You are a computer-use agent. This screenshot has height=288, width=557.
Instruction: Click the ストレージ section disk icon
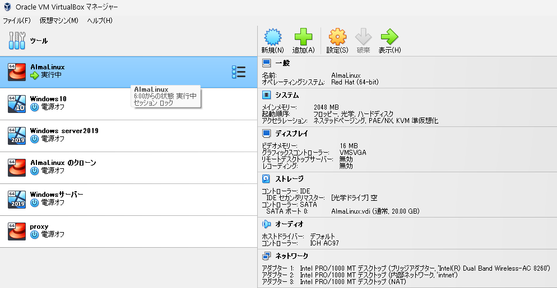pyautogui.click(x=266, y=178)
